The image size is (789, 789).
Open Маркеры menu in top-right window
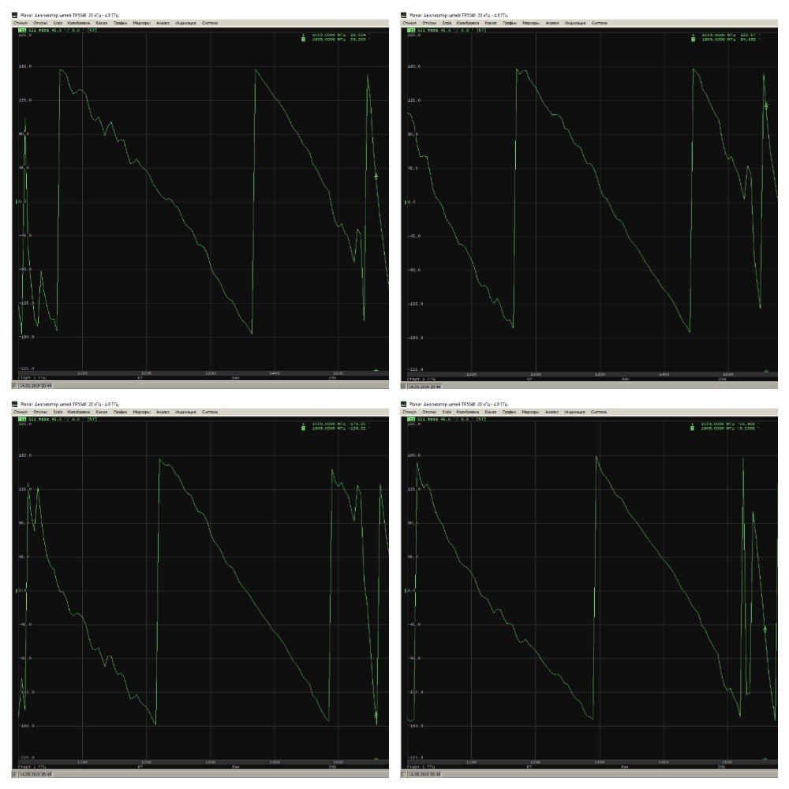coord(530,23)
